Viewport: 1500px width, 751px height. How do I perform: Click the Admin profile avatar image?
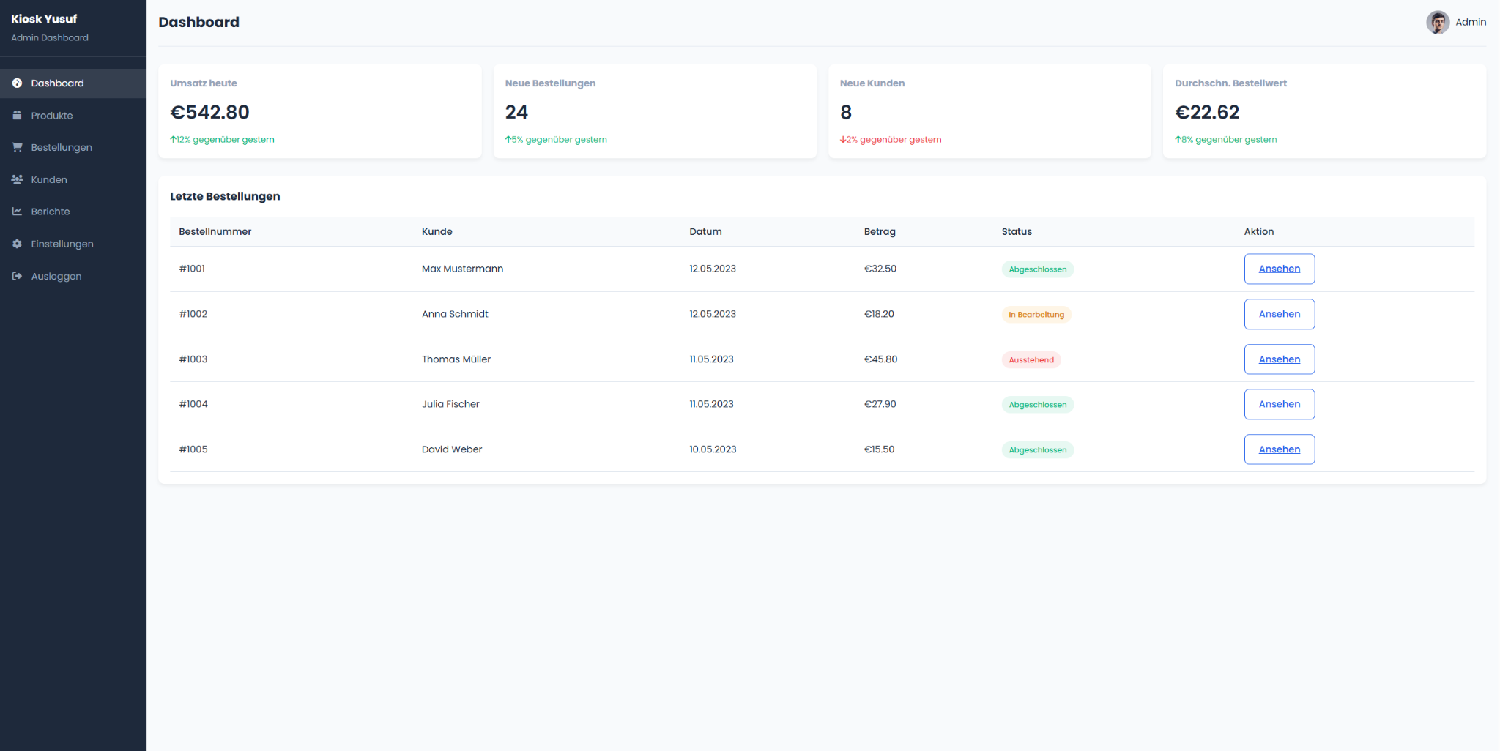(x=1437, y=22)
